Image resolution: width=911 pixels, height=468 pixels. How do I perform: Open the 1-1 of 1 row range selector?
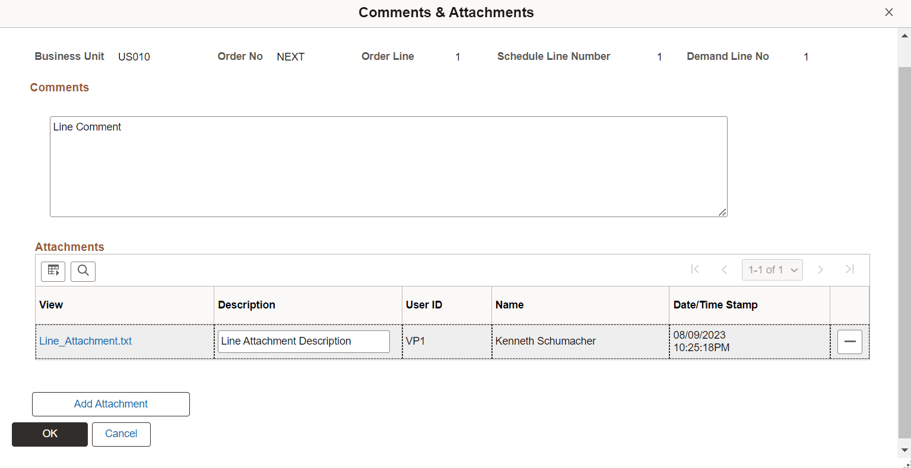pos(772,269)
